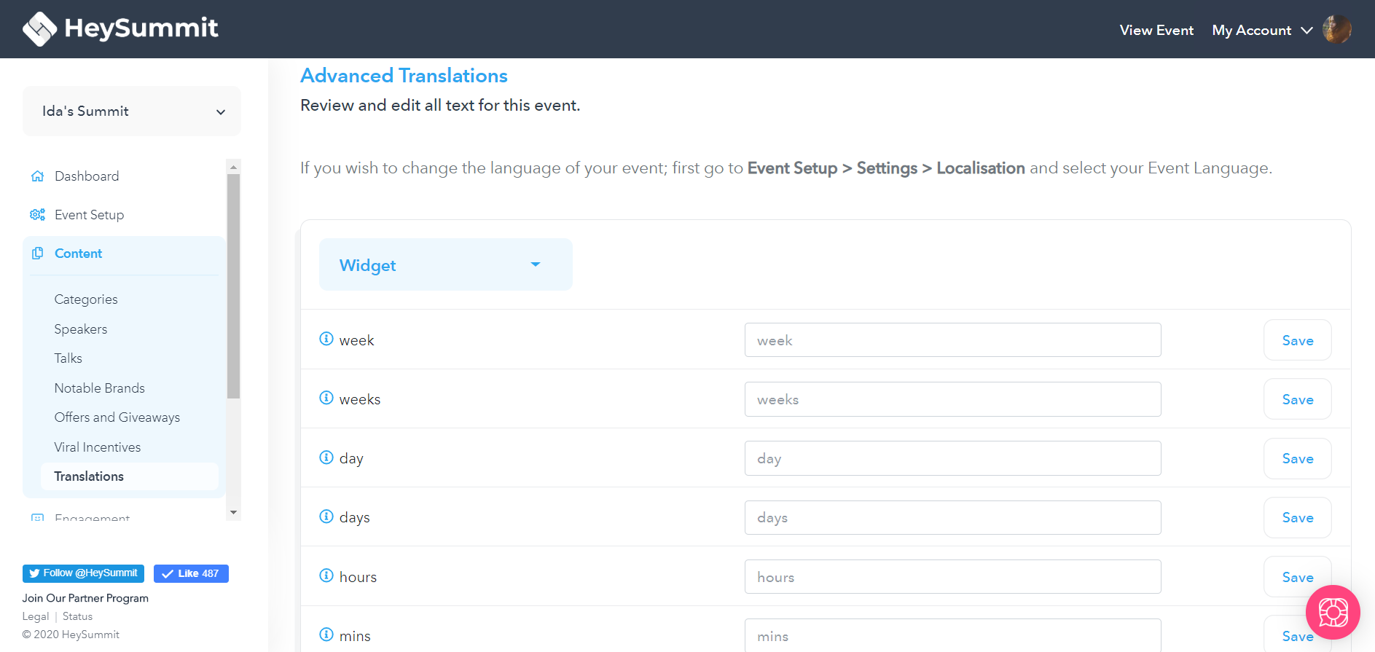The height and width of the screenshot is (652, 1375).
Task: Select Content in sidebar
Action: [x=78, y=254]
